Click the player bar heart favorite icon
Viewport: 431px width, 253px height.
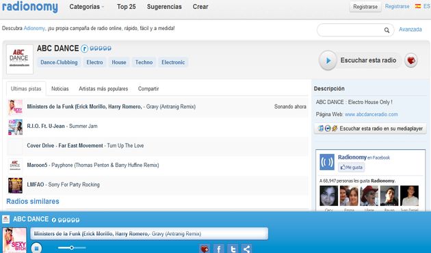point(205,249)
